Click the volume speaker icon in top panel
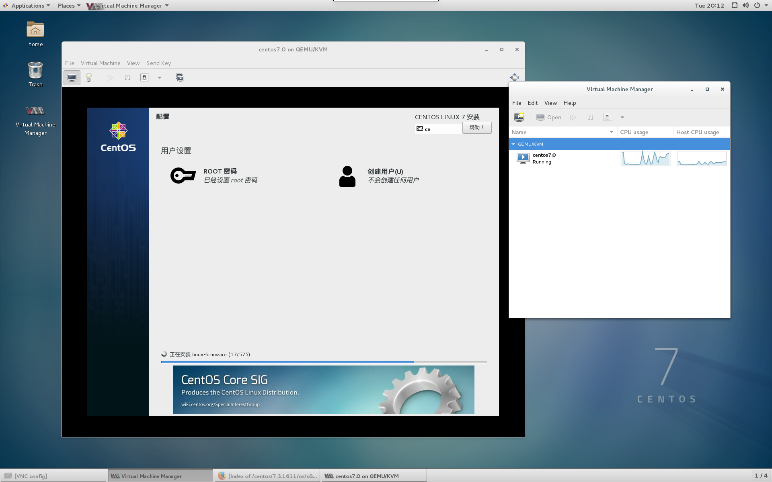 [x=745, y=6]
